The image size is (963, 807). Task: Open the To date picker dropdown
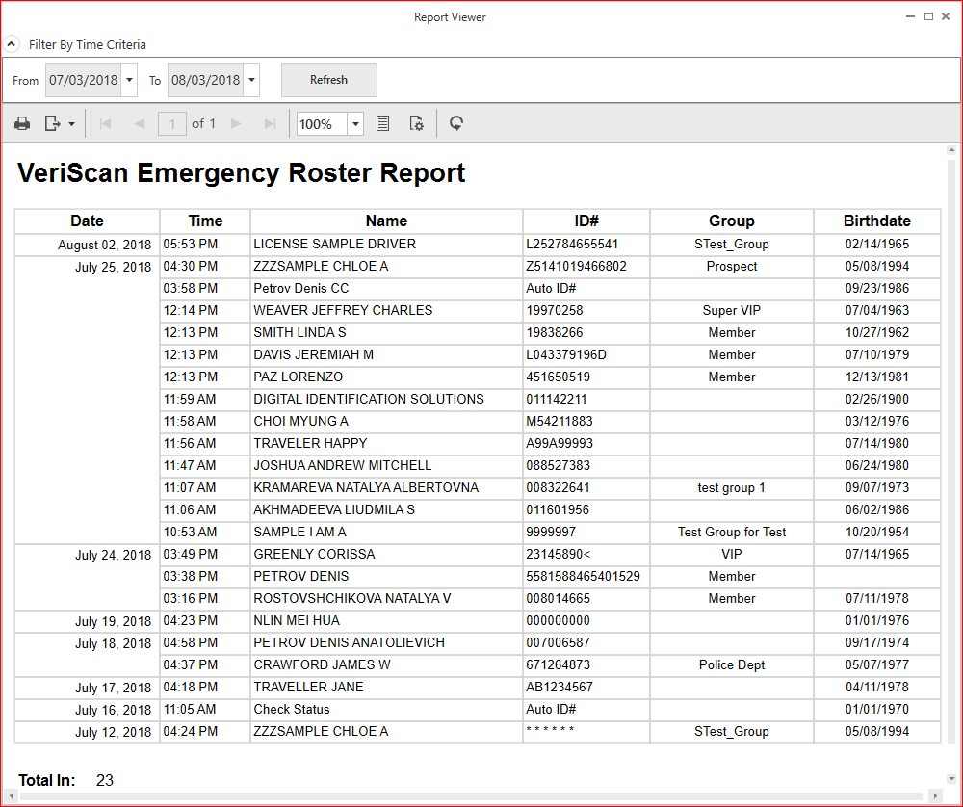[x=251, y=80]
